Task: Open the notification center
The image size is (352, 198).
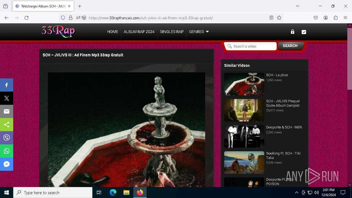Action: pyautogui.click(x=343, y=193)
